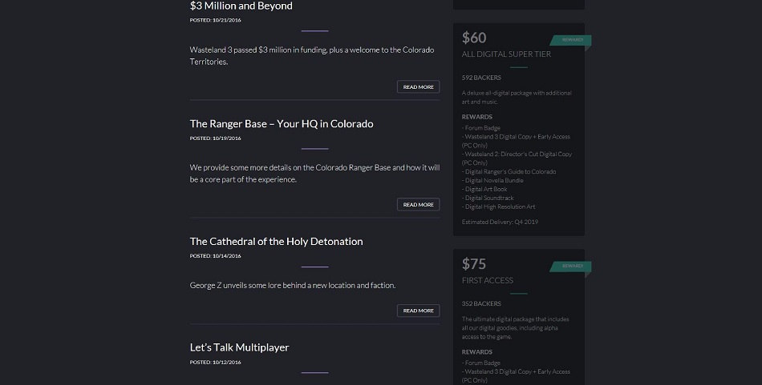
Task: Open the "$3 Million and Beyond" post title
Action: click(241, 6)
